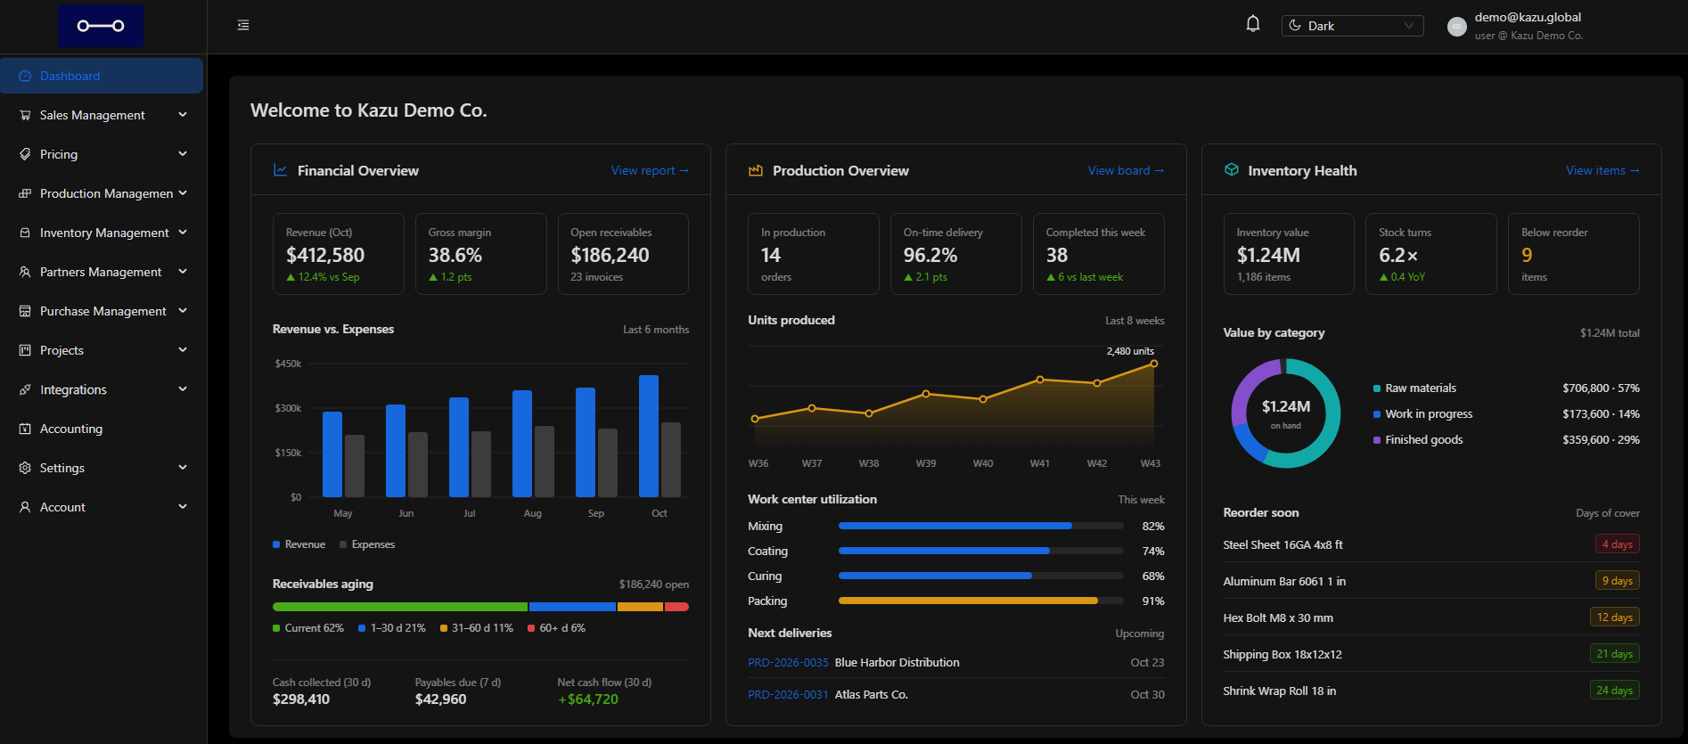Click the Inventory Health cube icon
Image resolution: width=1688 pixels, height=744 pixels.
pos(1231,169)
